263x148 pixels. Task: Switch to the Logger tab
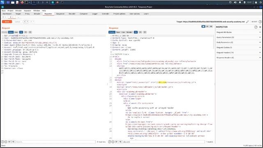(95, 14)
